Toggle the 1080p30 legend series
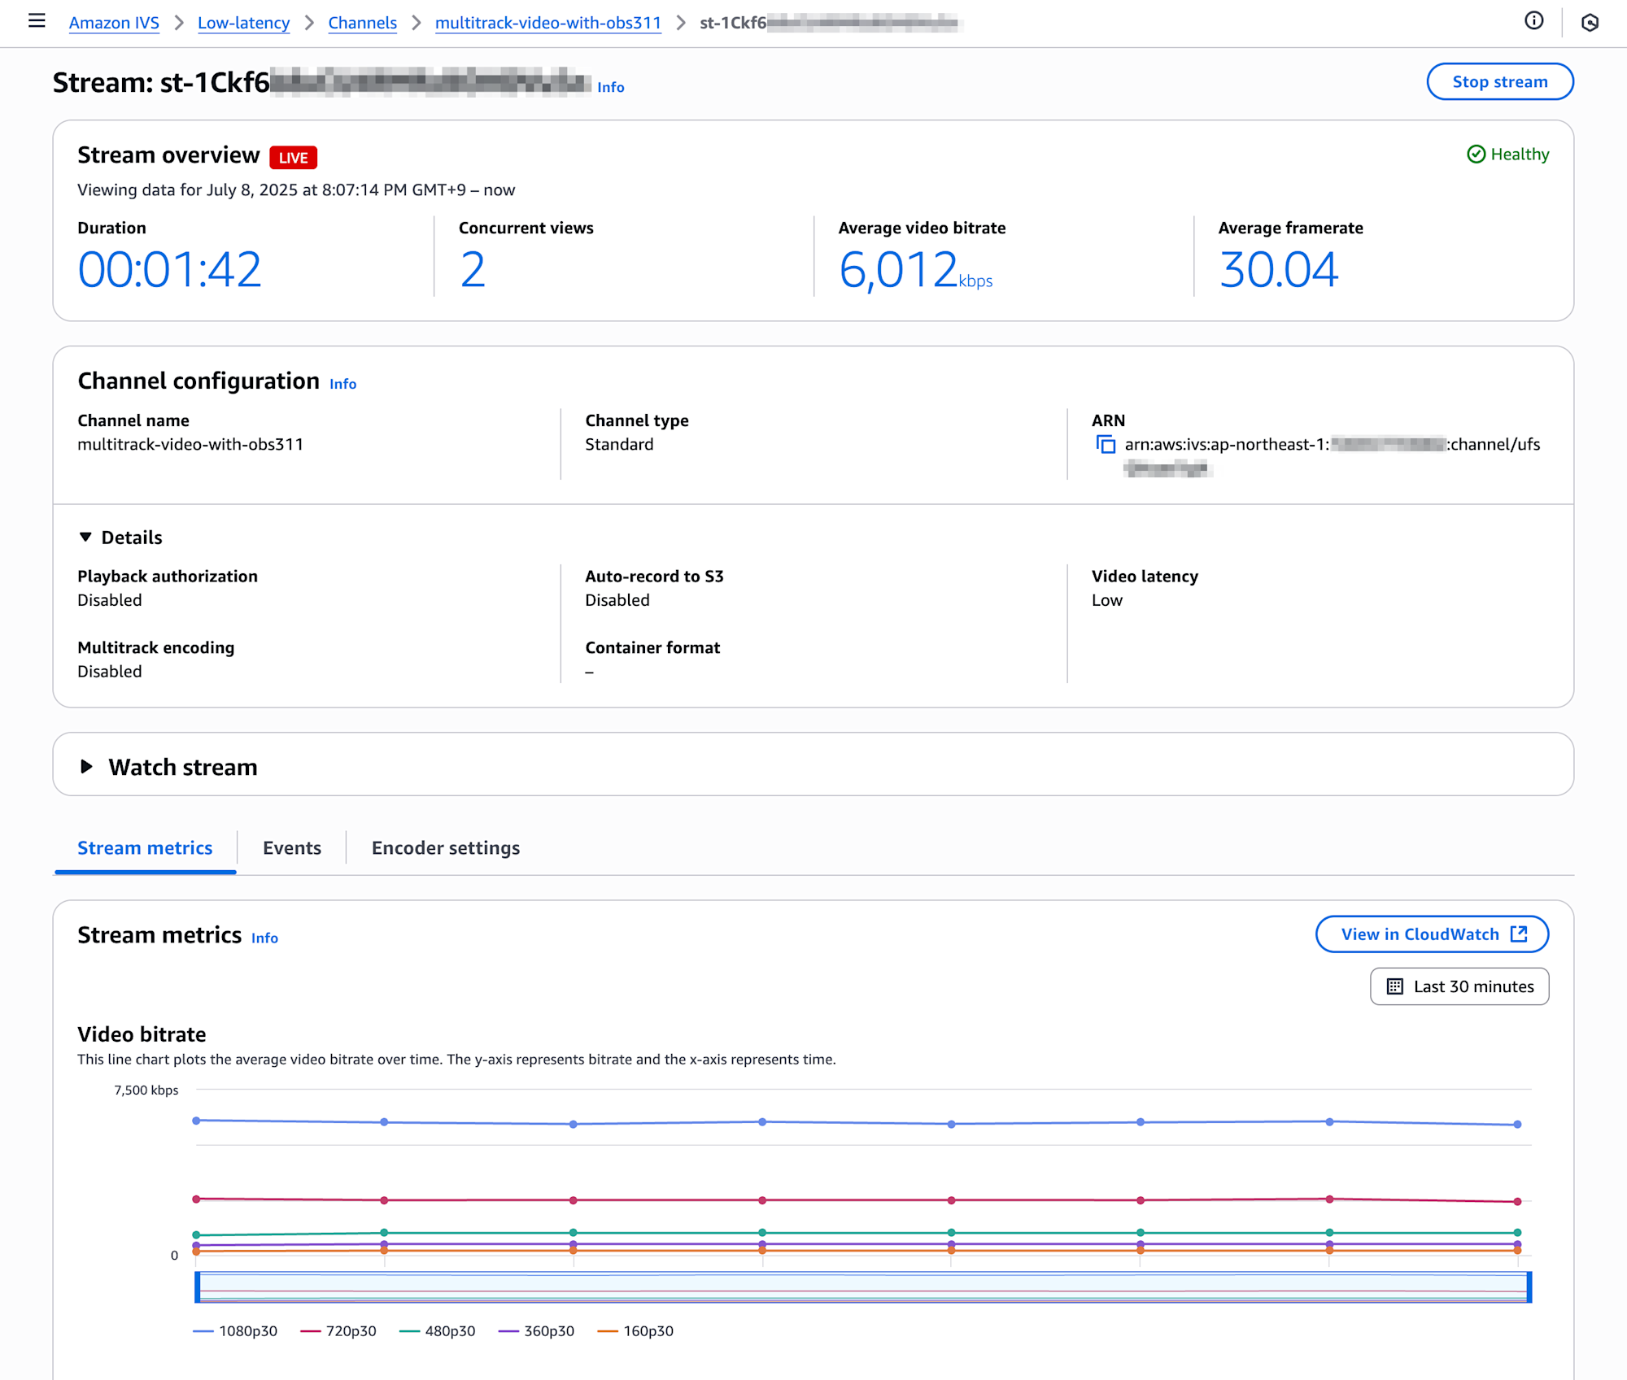Image resolution: width=1627 pixels, height=1380 pixels. [x=235, y=1330]
